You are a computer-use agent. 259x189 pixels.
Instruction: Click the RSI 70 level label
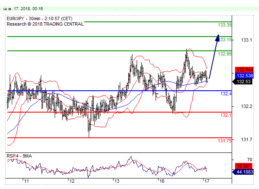(250, 160)
